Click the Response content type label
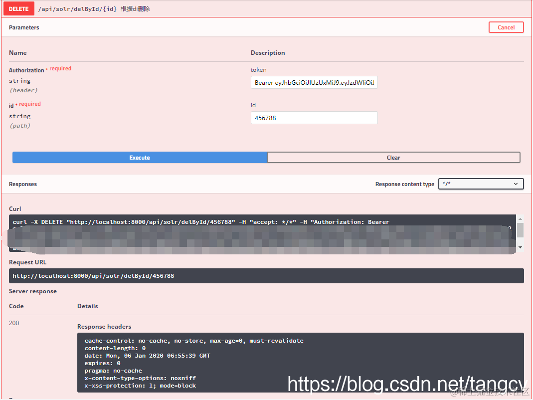This screenshot has height=400, width=533. pyautogui.click(x=404, y=184)
